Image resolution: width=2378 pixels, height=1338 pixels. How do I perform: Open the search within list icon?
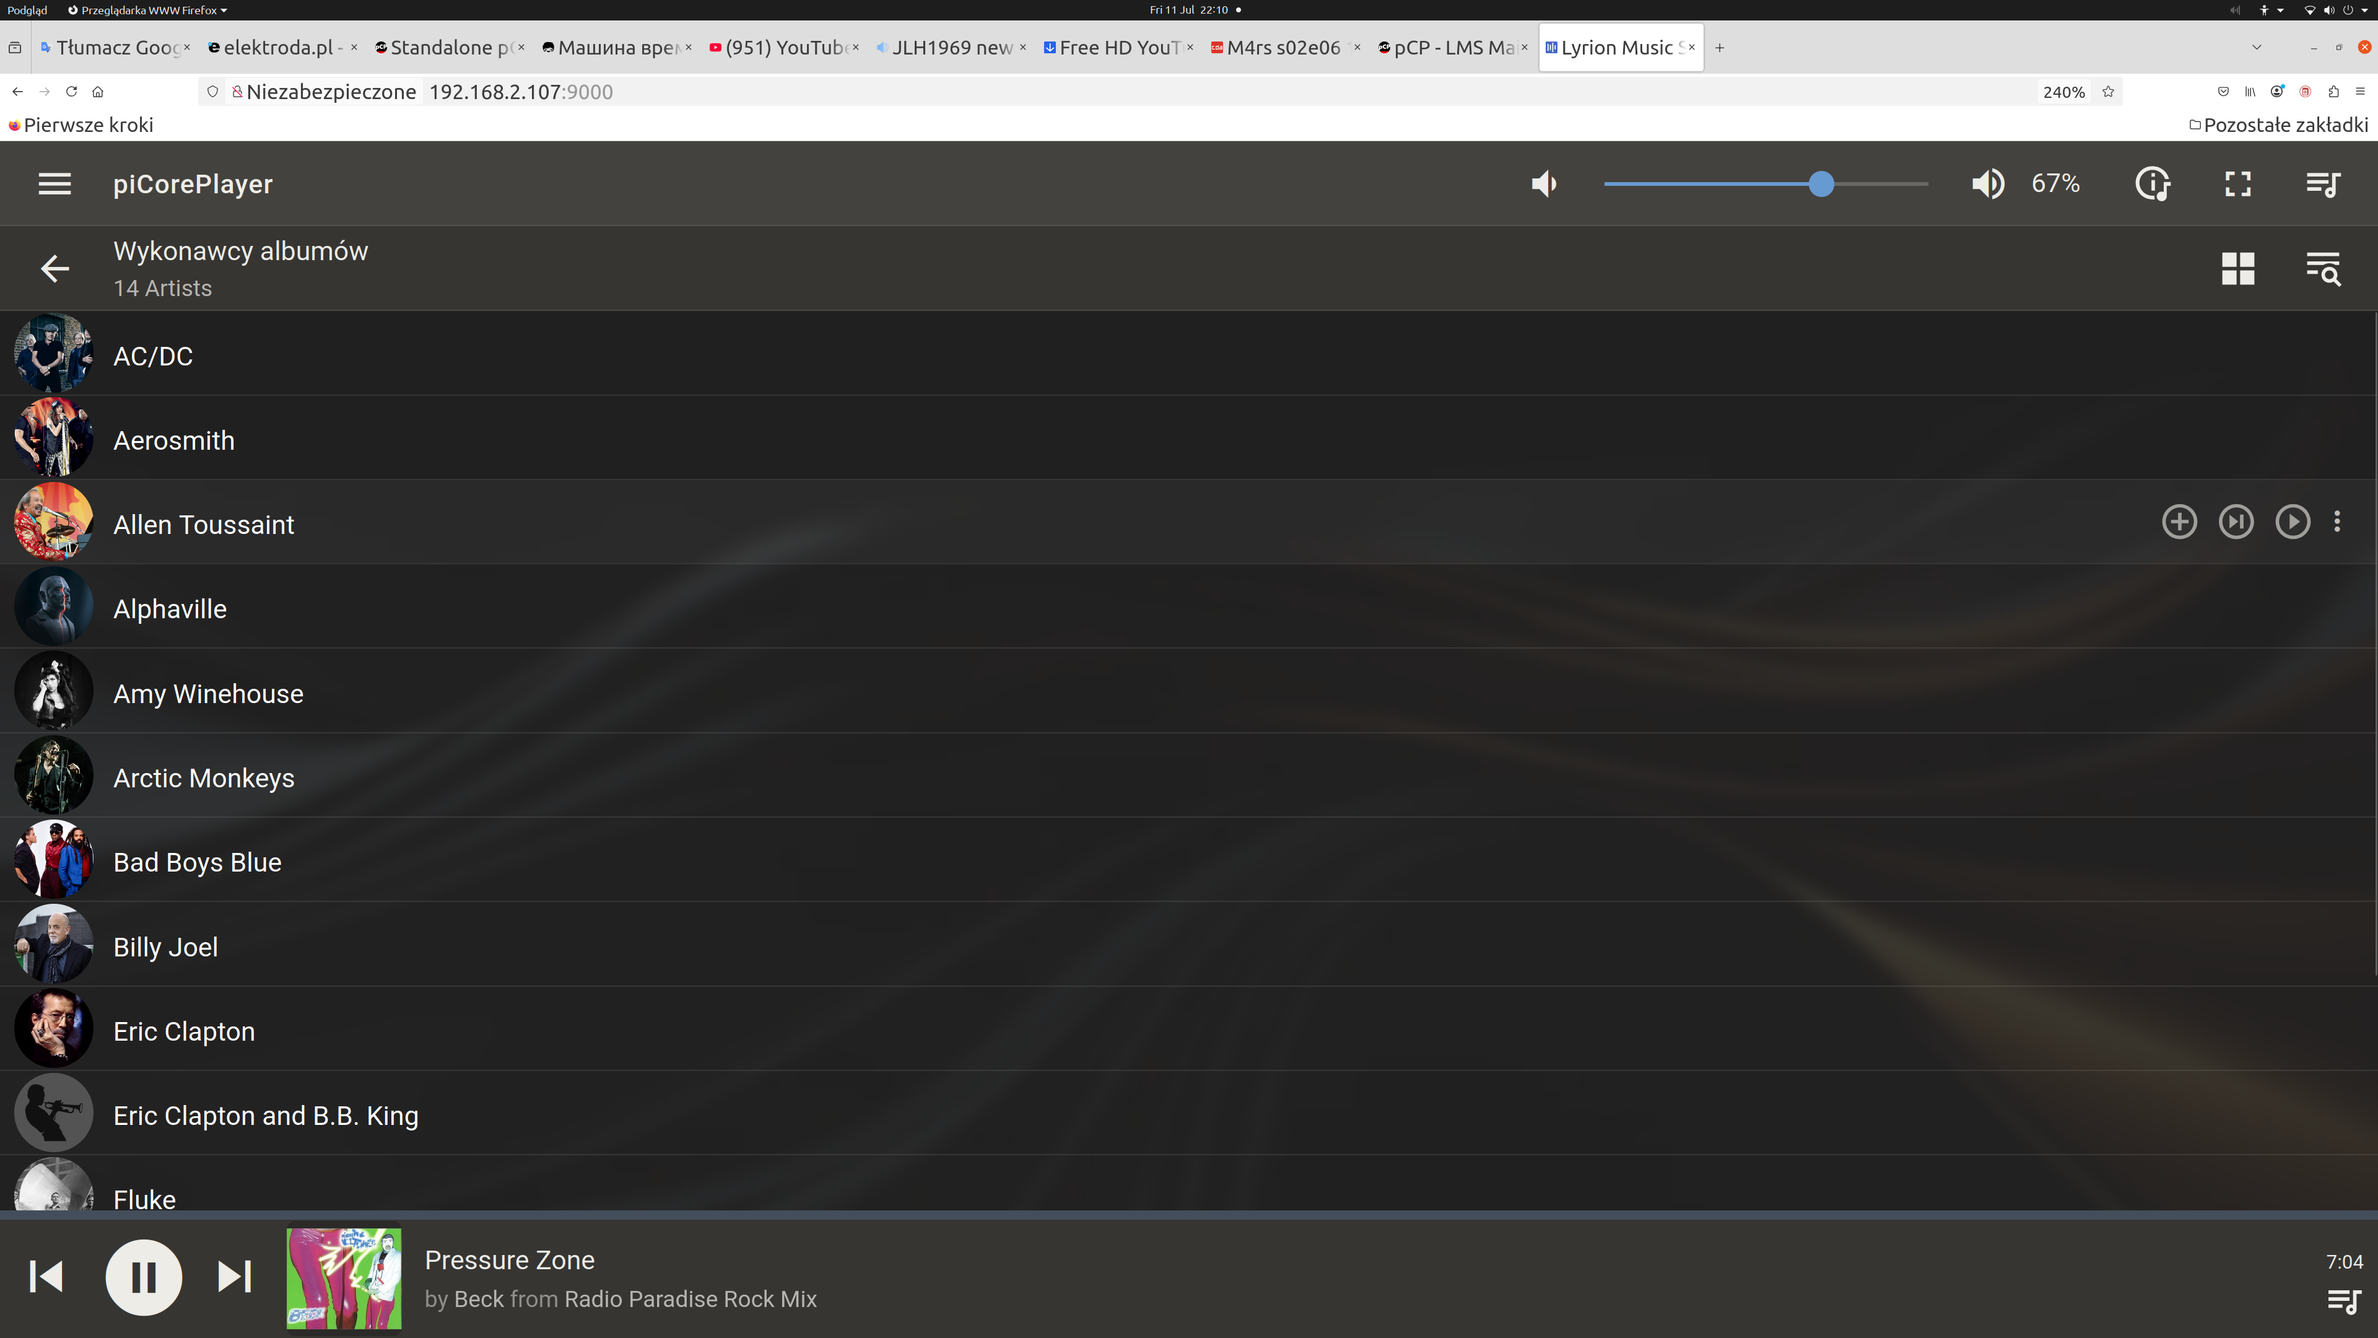point(2323,269)
